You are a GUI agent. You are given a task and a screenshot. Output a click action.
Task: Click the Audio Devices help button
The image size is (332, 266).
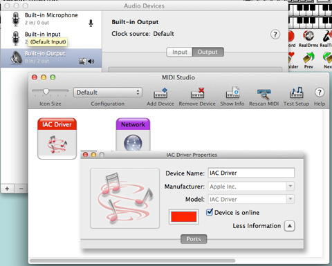[275, 35]
